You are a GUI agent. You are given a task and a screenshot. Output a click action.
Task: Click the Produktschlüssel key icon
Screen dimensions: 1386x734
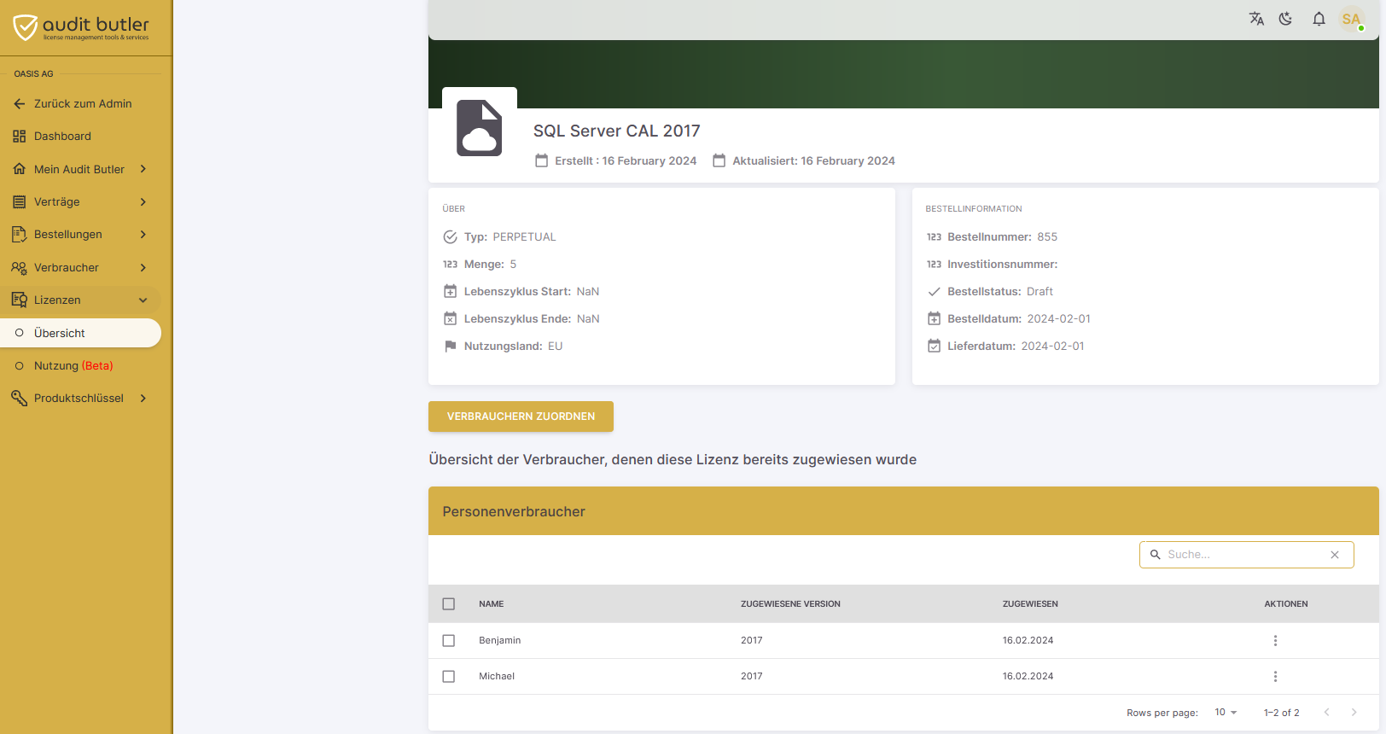[20, 399]
